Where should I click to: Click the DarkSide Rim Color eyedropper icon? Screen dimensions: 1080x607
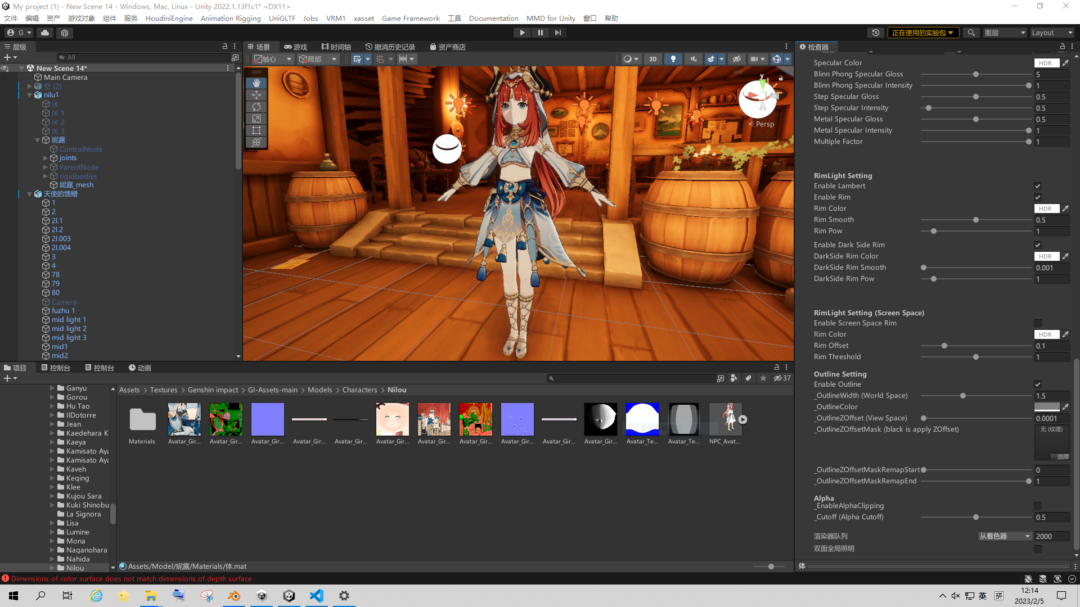pyautogui.click(x=1065, y=256)
